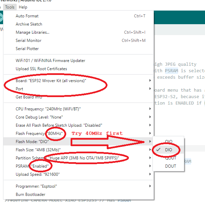Viewport: 205px width, 202px height.
Task: Open Manage Libraries
Action: pos(78,32)
